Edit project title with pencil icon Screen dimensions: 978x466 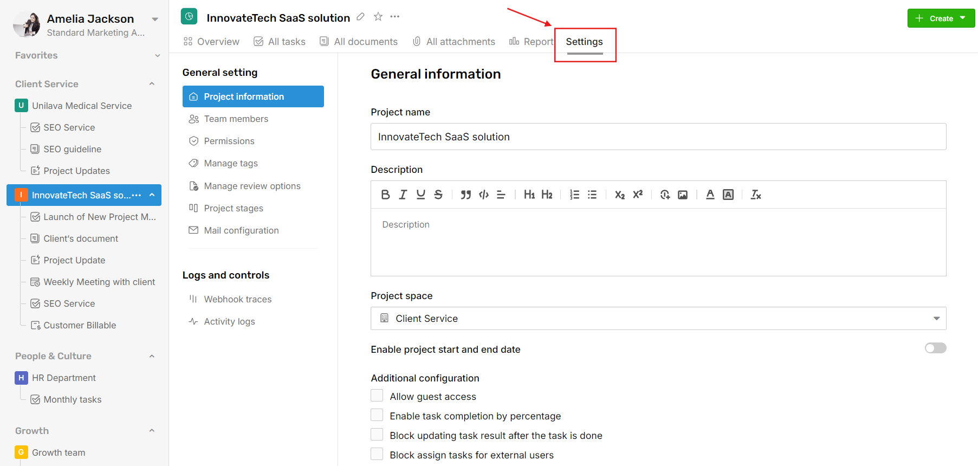(x=360, y=17)
